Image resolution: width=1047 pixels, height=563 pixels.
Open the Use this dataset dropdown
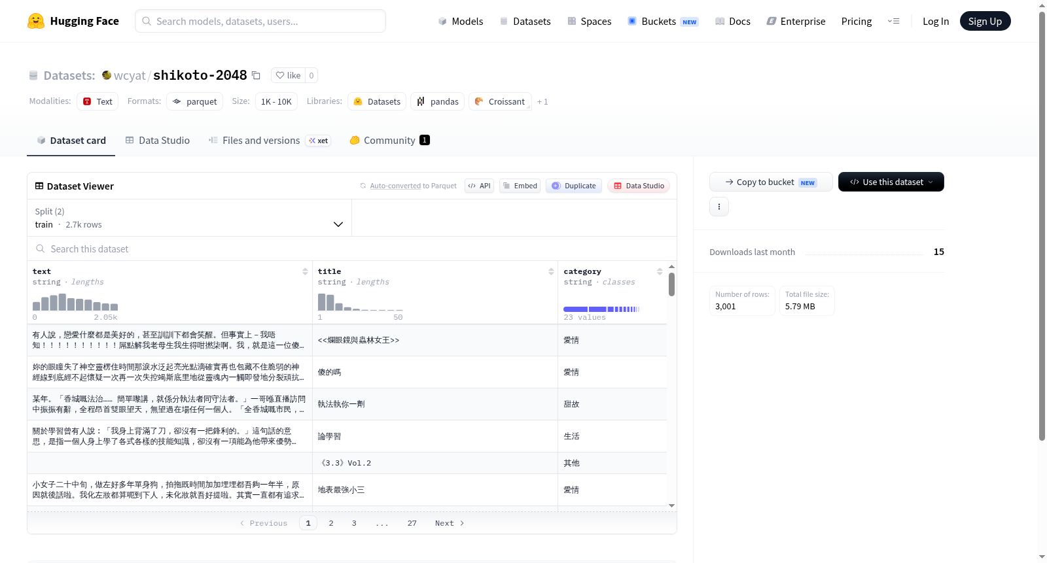coord(891,182)
